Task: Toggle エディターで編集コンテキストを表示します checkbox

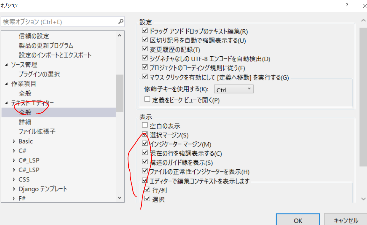Action: [x=145, y=180]
